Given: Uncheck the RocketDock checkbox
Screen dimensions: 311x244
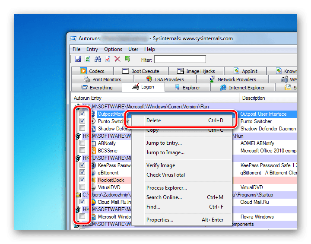Looking at the screenshot, I should pyautogui.click(x=82, y=180).
